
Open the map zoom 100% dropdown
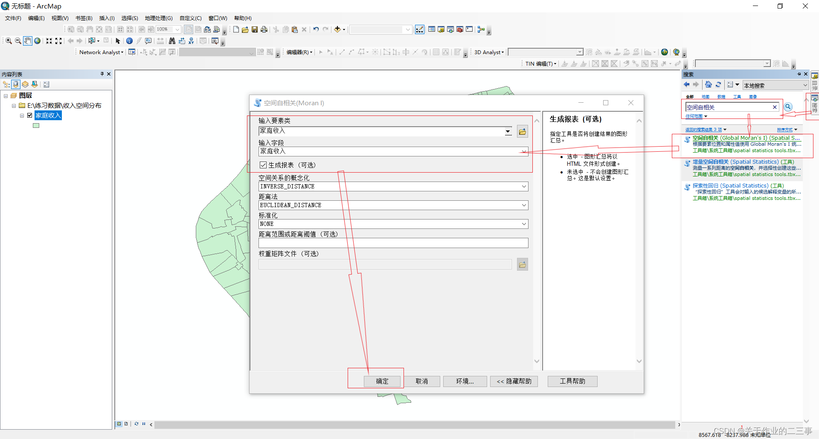tap(177, 29)
